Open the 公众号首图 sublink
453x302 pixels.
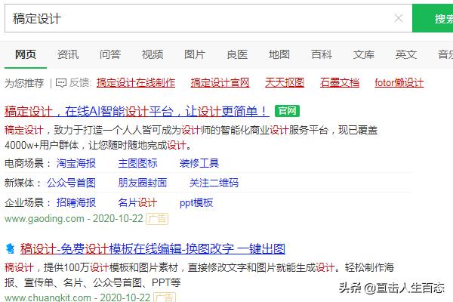click(72, 183)
